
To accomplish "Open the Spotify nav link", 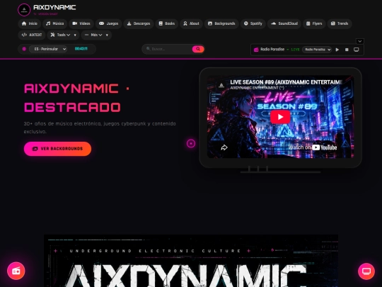I will 253,23.
